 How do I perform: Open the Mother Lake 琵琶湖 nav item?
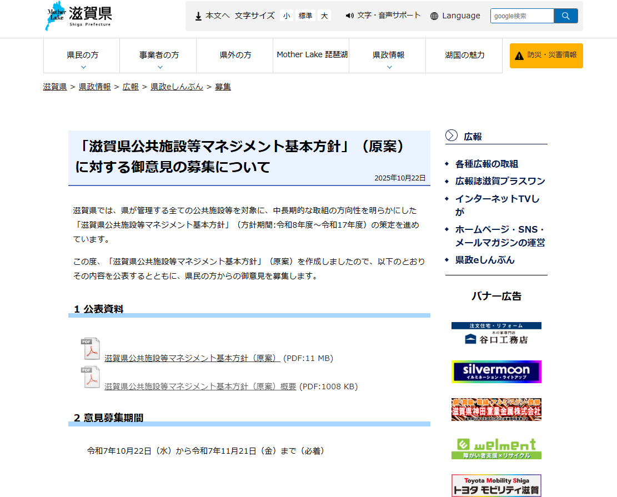tap(312, 55)
